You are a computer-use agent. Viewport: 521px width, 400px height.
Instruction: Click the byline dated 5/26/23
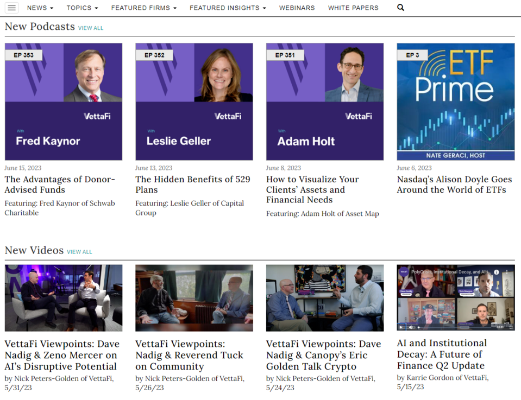pyautogui.click(x=190, y=383)
